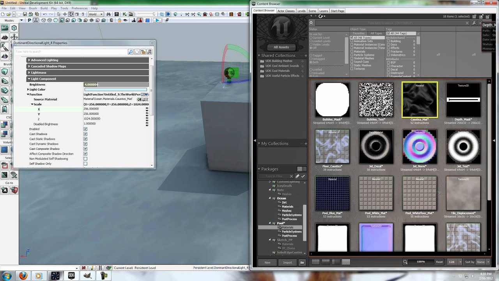Screen dimensions: 499x281
Task: Click the UDK icon in Windows taskbar
Action: point(71,276)
